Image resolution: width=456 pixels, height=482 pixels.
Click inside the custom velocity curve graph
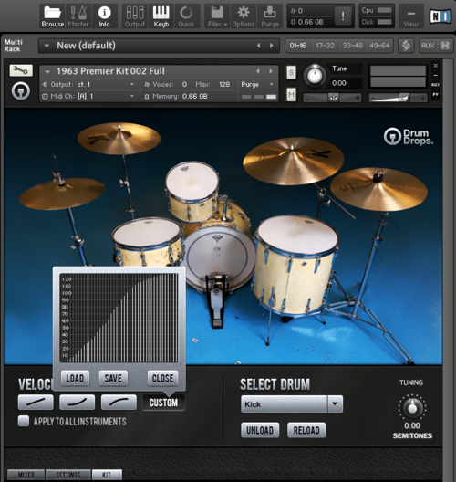[x=119, y=318]
